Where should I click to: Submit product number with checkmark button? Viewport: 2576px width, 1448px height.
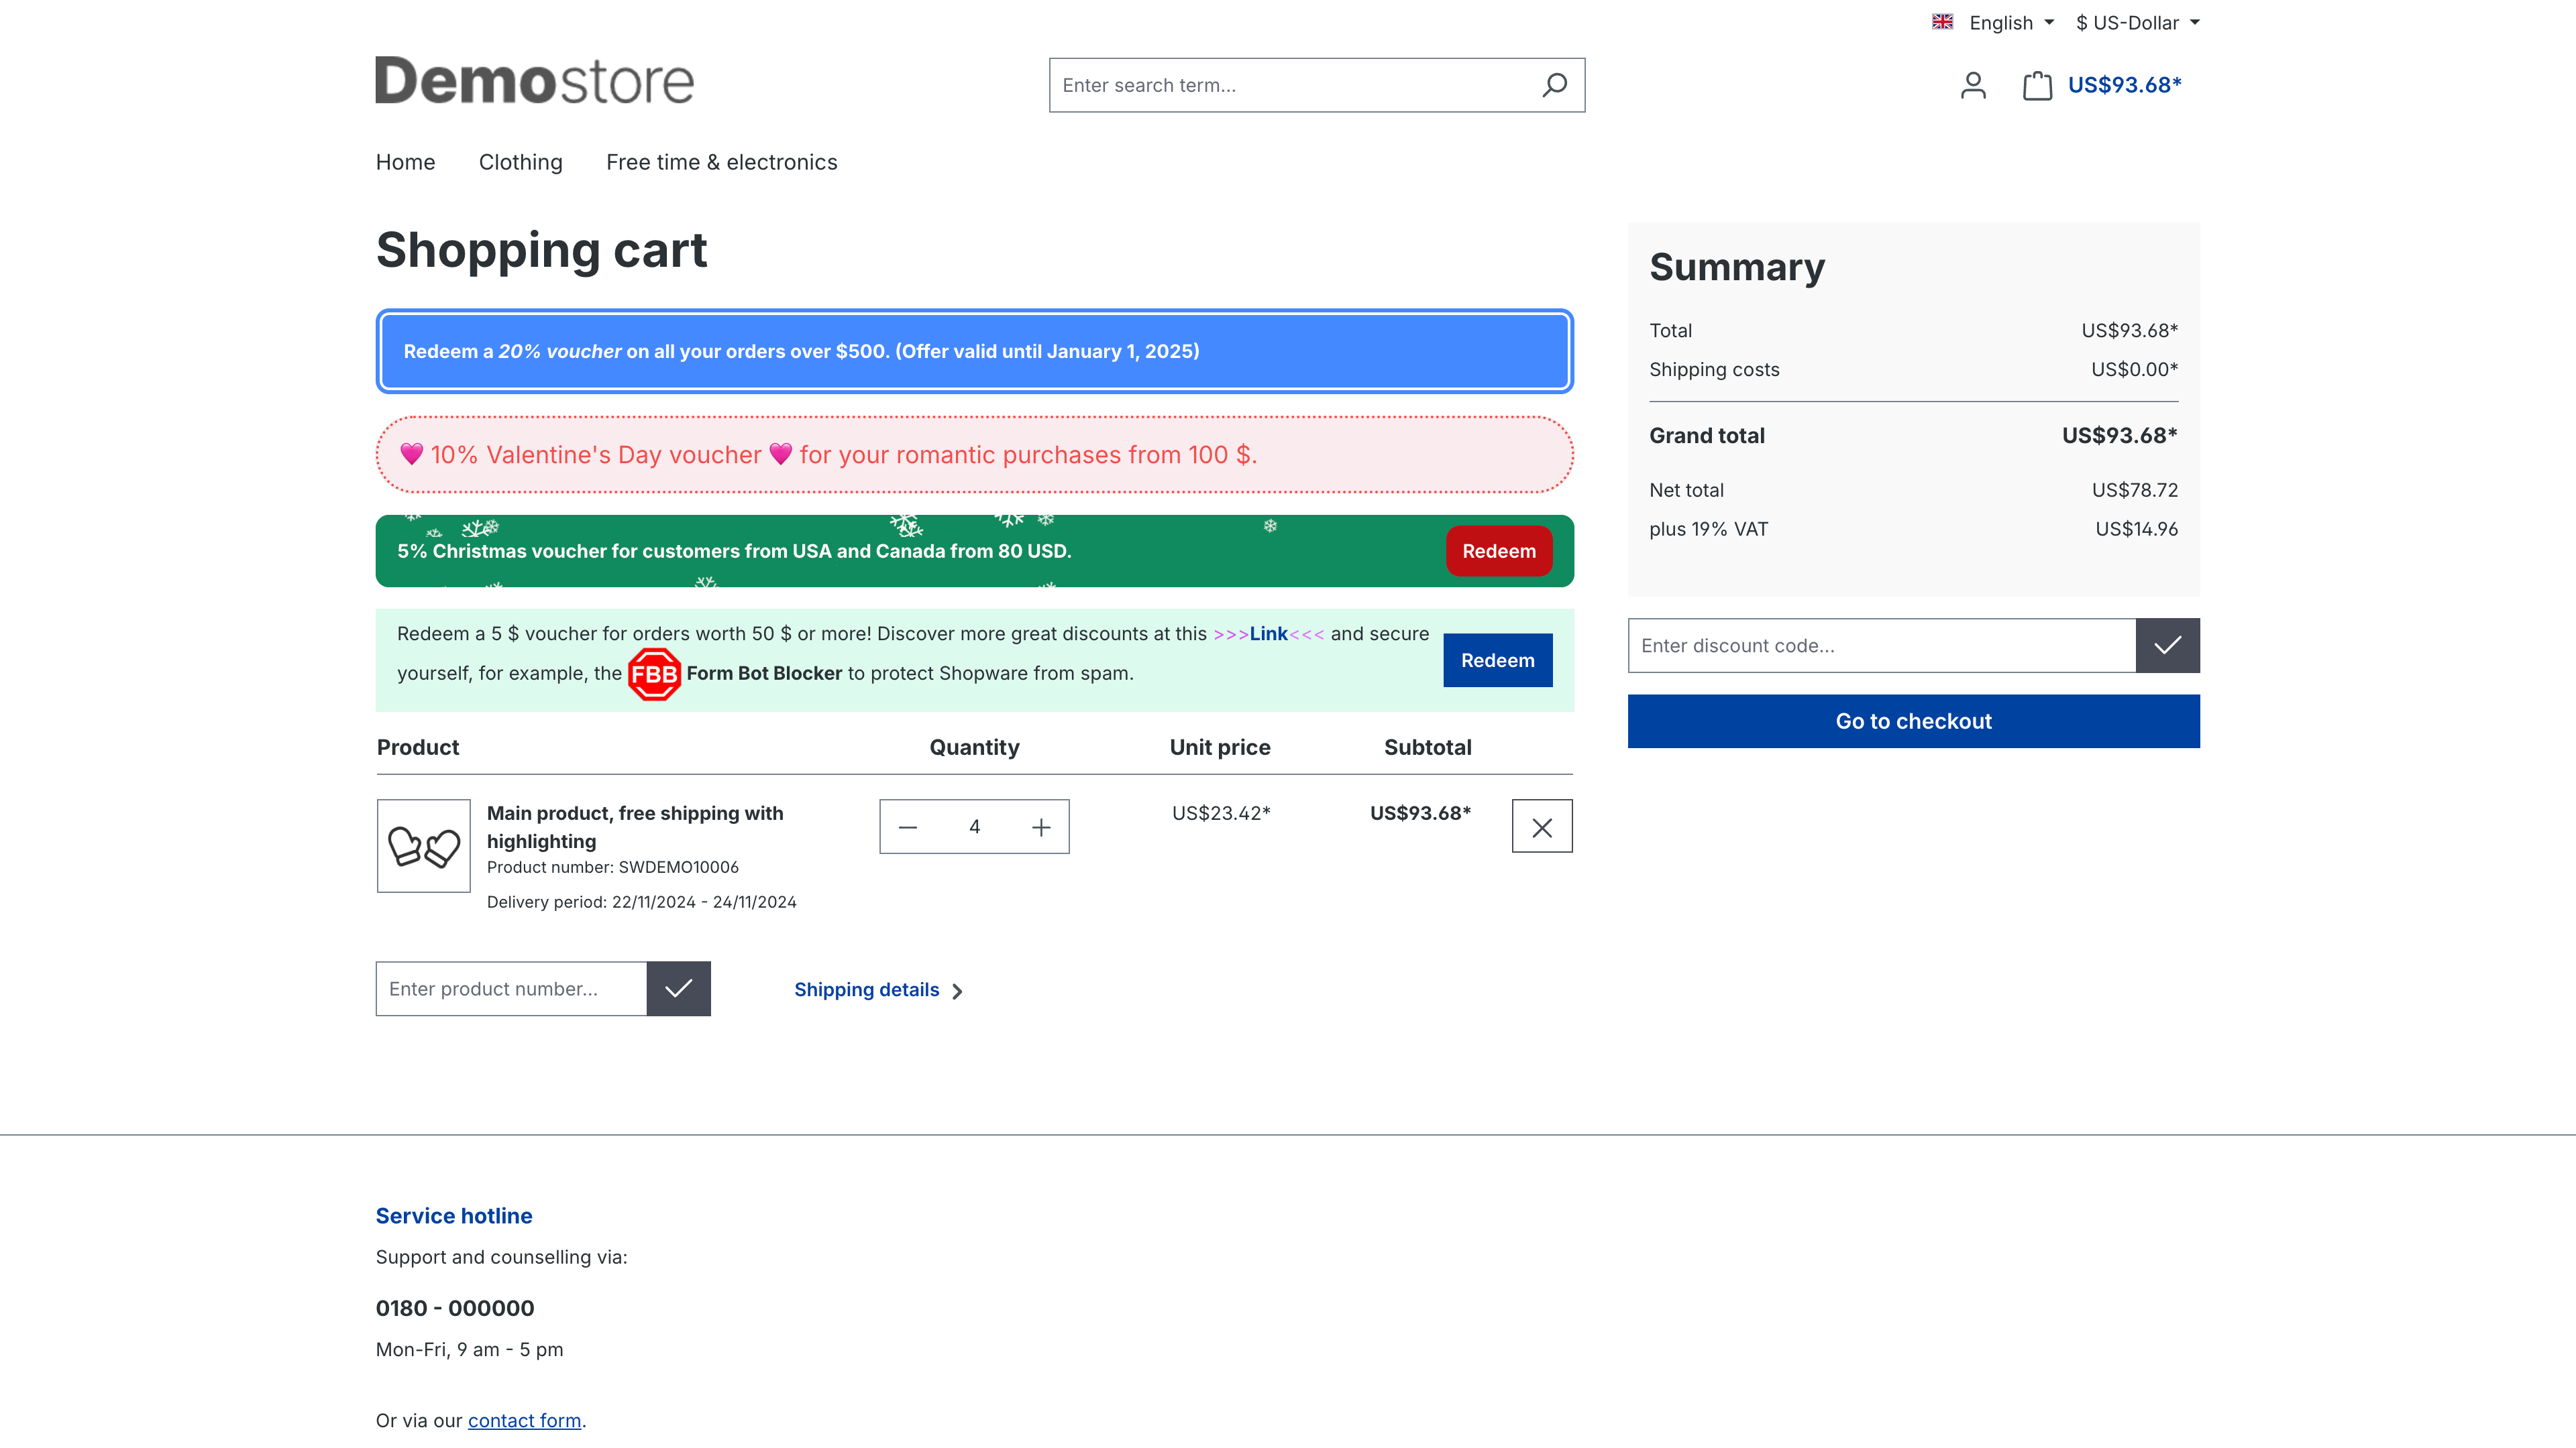pyautogui.click(x=679, y=989)
